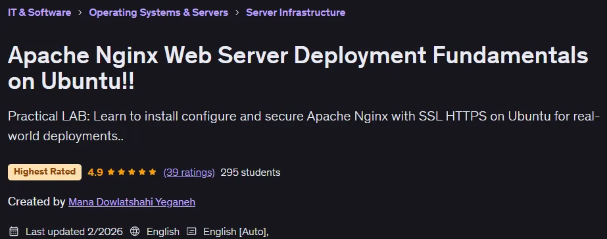The height and width of the screenshot is (239, 607).
Task: Click the Last updated 2/2026 text
Action: coord(74,232)
